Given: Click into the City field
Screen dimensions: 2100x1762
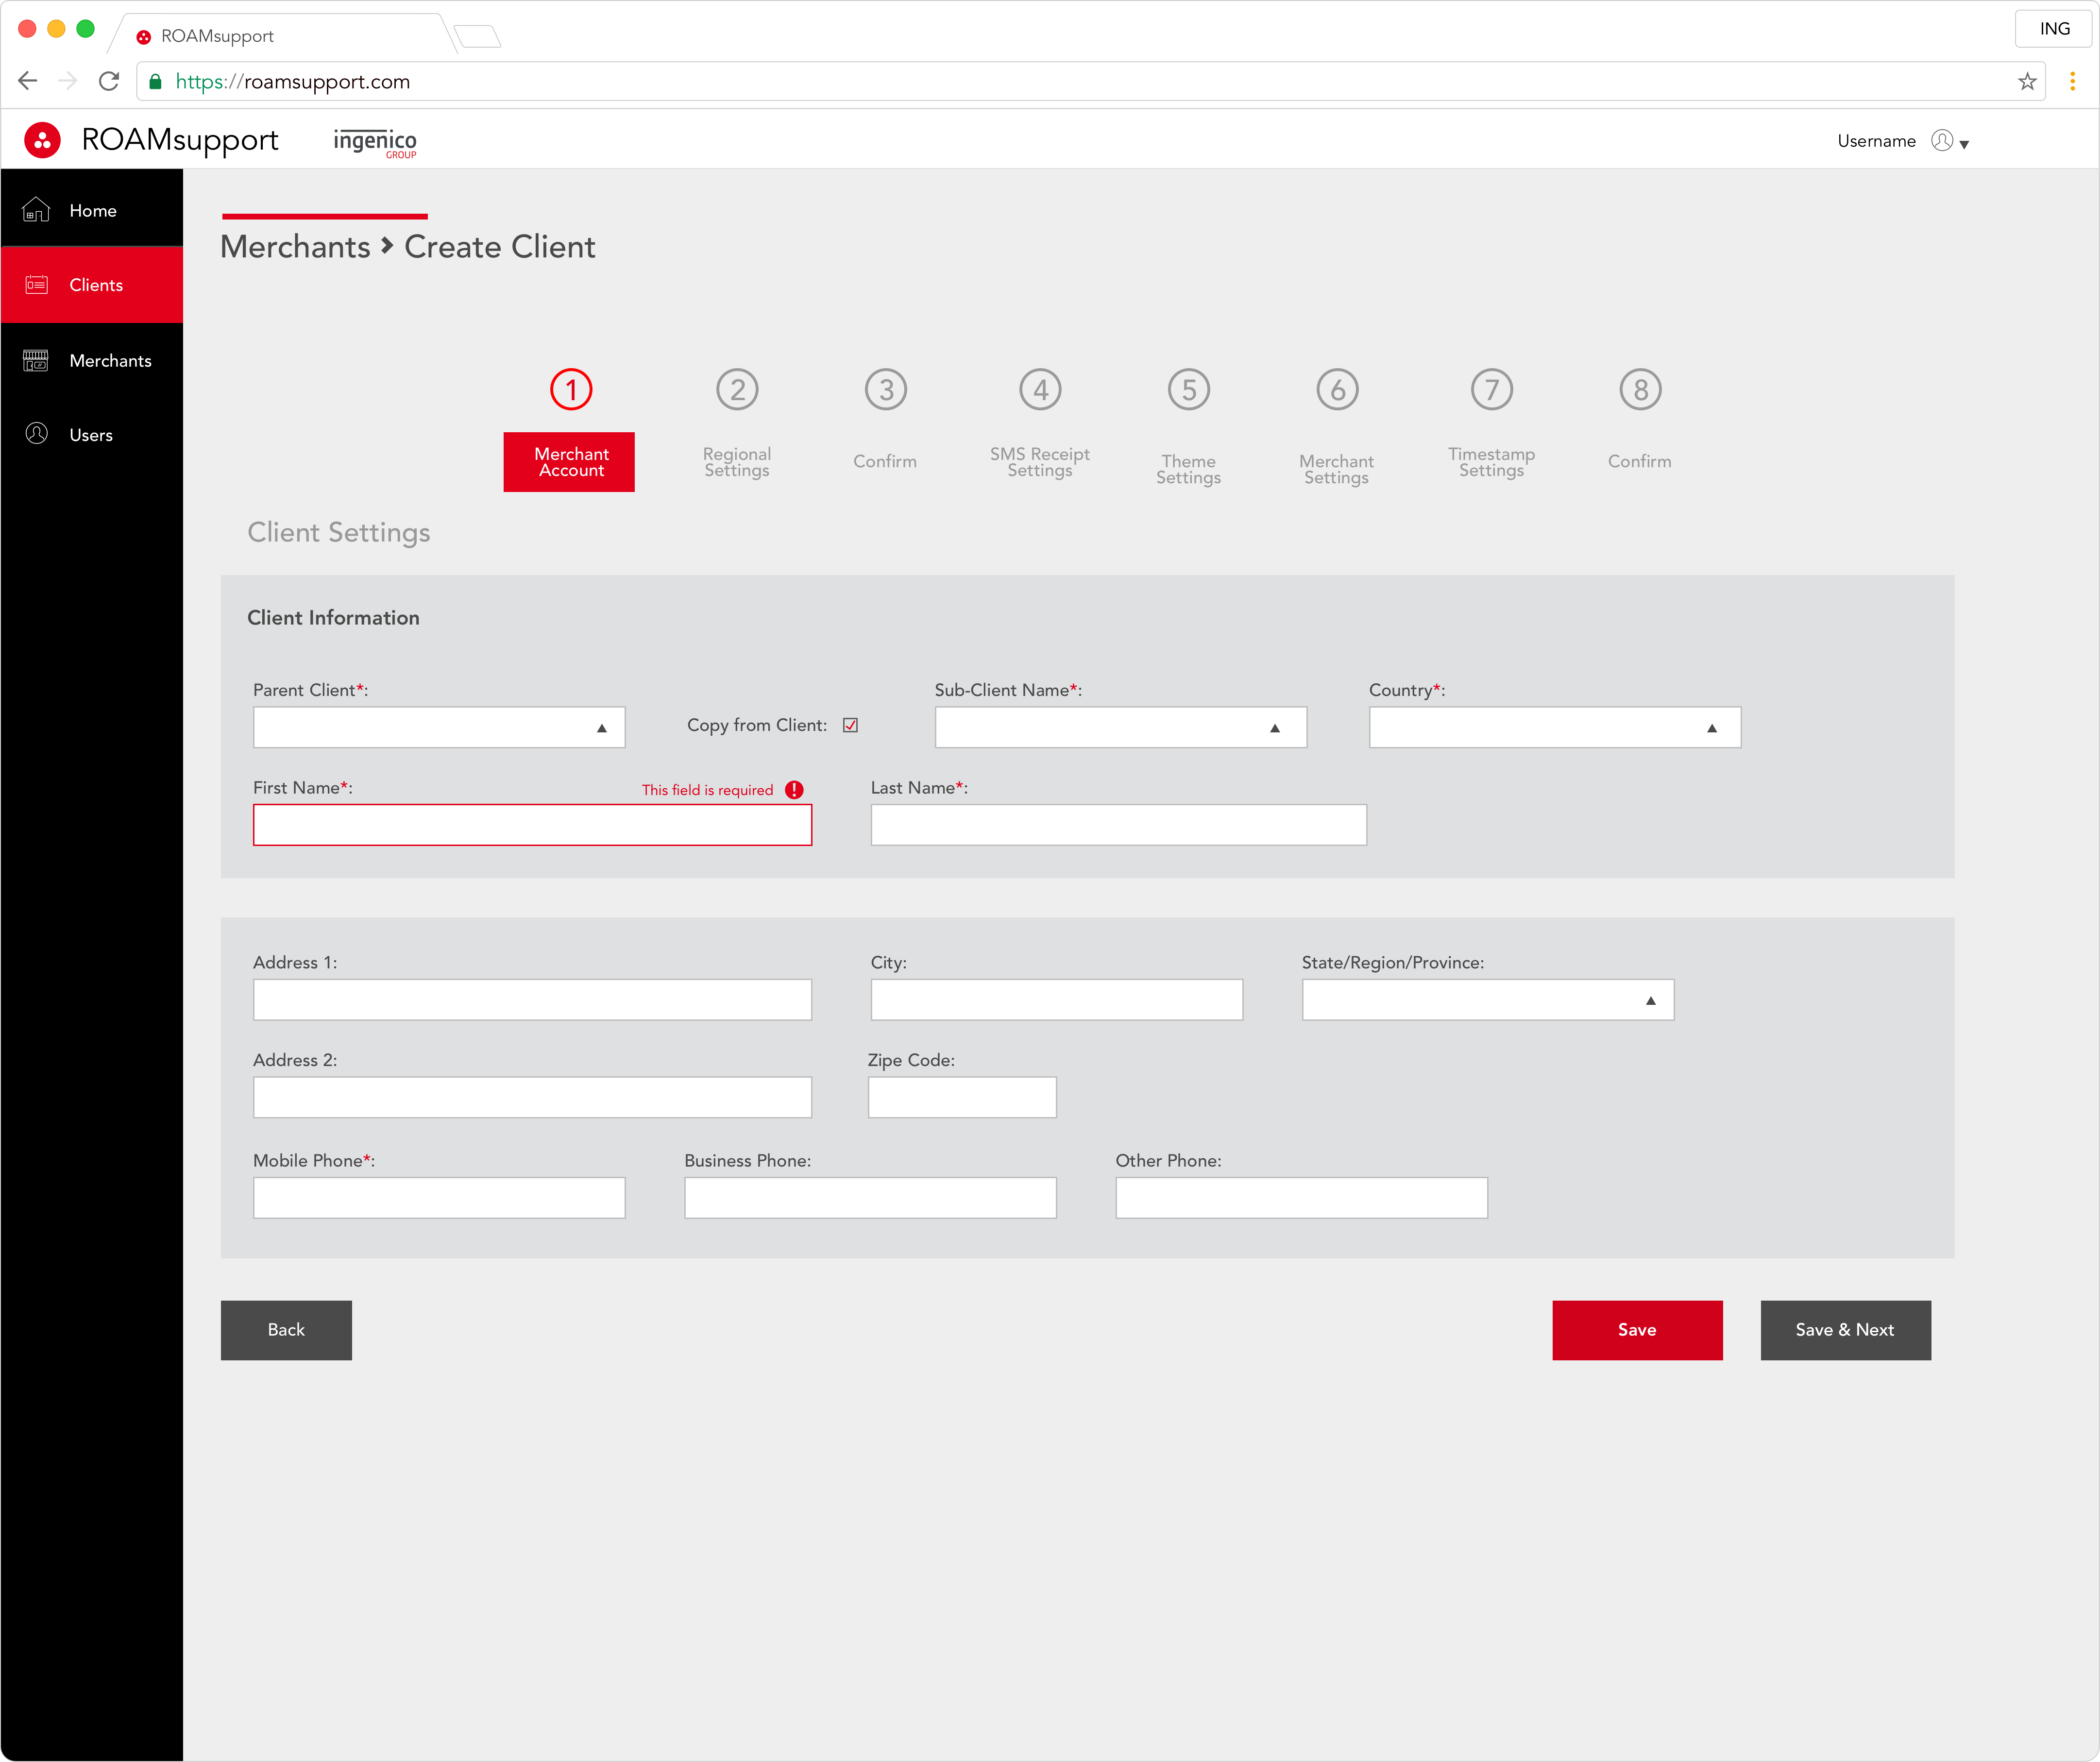Looking at the screenshot, I should pos(1057,1000).
